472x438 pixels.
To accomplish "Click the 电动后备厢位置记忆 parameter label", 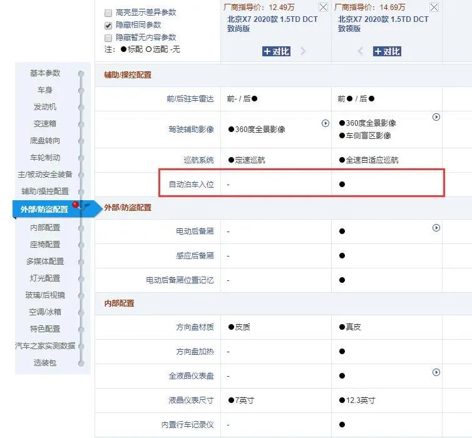I will 180,280.
